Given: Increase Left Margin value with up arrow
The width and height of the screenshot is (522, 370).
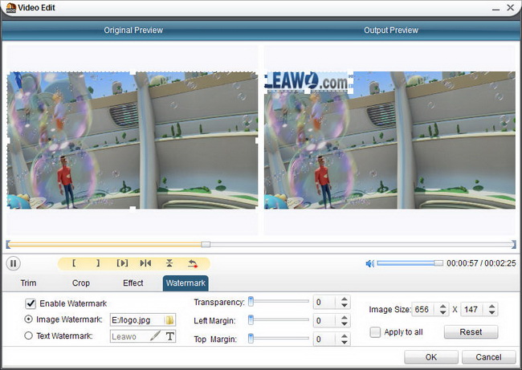Looking at the screenshot, I should tap(345, 317).
